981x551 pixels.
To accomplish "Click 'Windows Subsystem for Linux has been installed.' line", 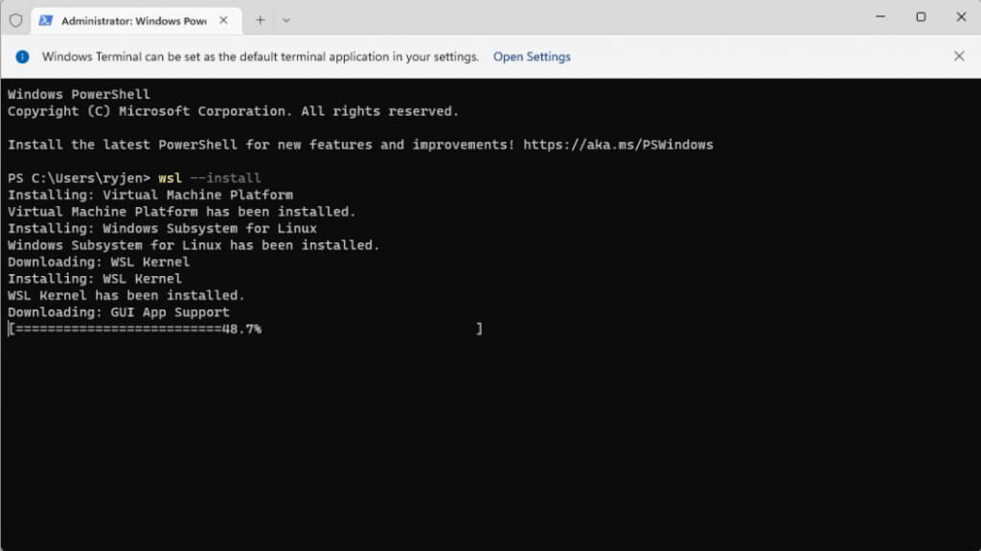I will click(194, 244).
